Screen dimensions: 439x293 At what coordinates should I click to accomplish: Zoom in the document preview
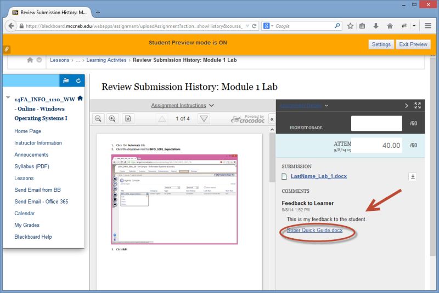click(x=112, y=119)
